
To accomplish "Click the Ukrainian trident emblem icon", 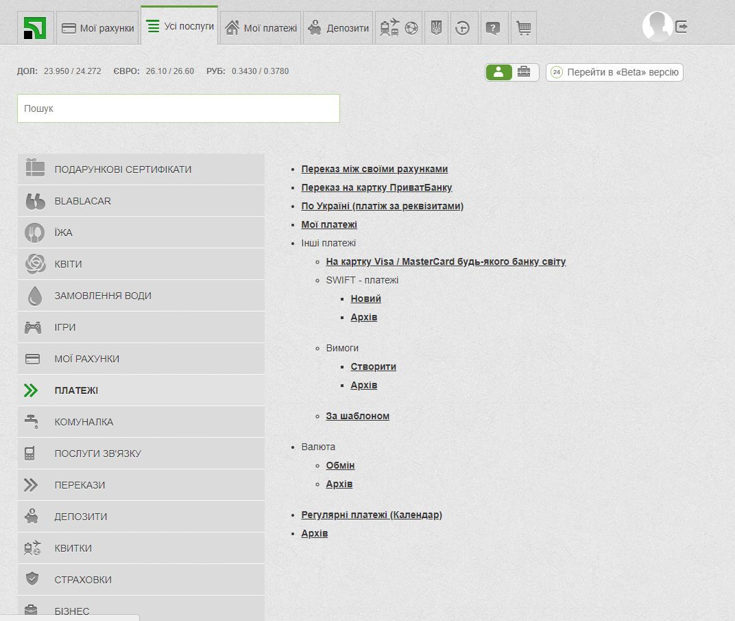I will [x=435, y=28].
